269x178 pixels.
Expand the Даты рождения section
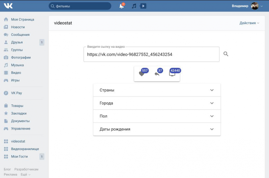click(157, 129)
